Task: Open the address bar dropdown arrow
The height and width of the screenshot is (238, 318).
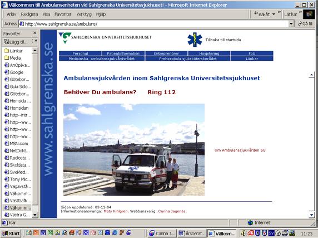Action: (x=291, y=24)
